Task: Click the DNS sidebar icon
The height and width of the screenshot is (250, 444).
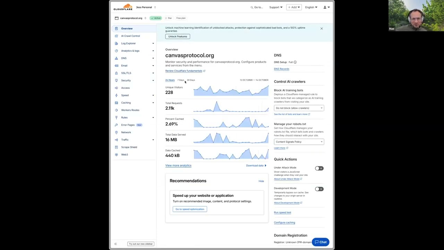Action: 117,58
